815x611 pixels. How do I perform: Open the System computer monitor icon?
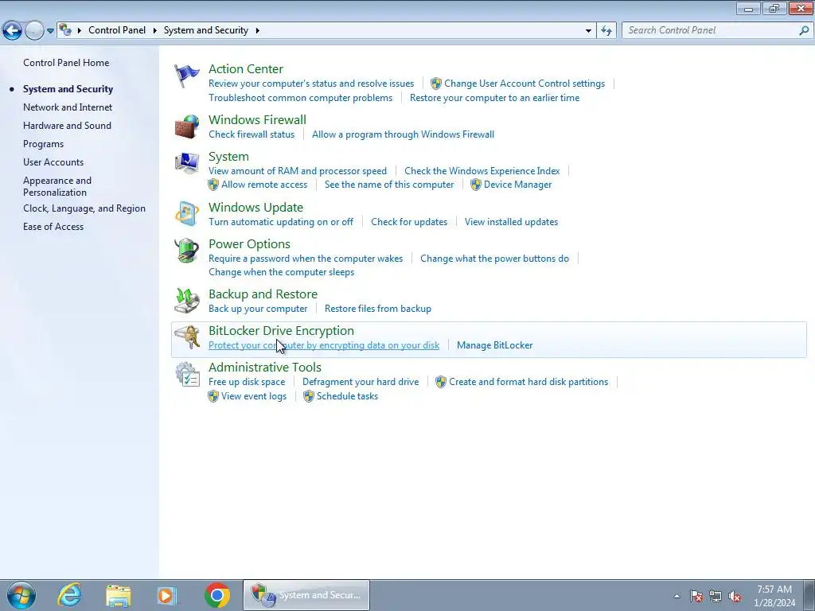pos(186,164)
